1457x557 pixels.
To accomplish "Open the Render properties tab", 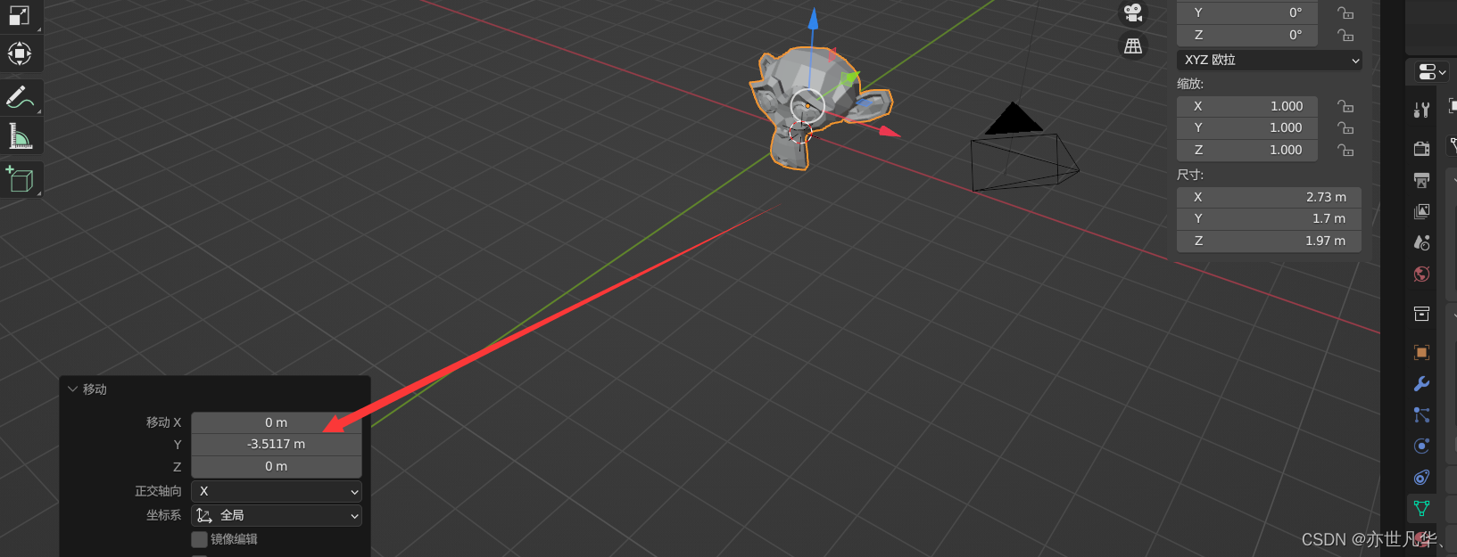I will [x=1421, y=148].
